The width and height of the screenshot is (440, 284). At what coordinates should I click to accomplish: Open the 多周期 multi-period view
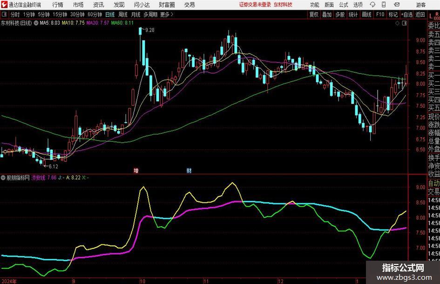pyautogui.click(x=150, y=14)
